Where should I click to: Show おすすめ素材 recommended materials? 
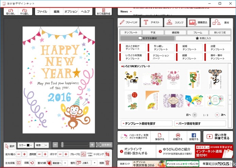pos(148,38)
